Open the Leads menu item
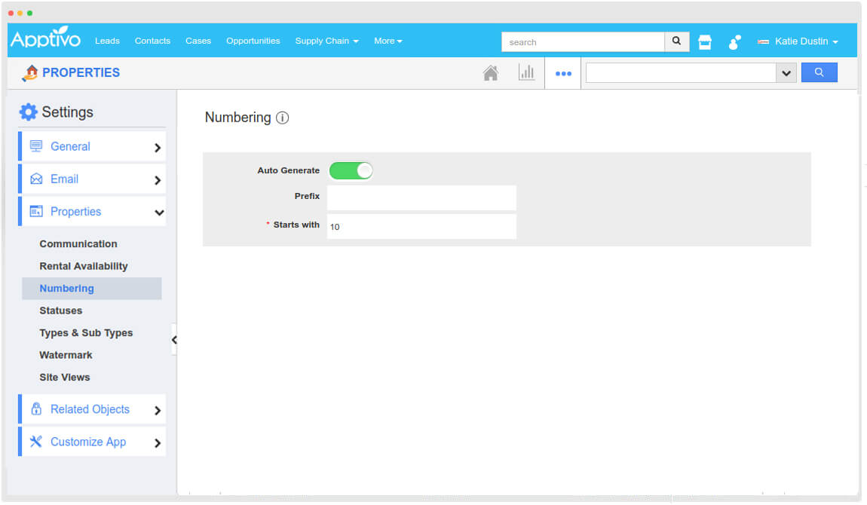Screen dimensions: 867x505 point(107,41)
